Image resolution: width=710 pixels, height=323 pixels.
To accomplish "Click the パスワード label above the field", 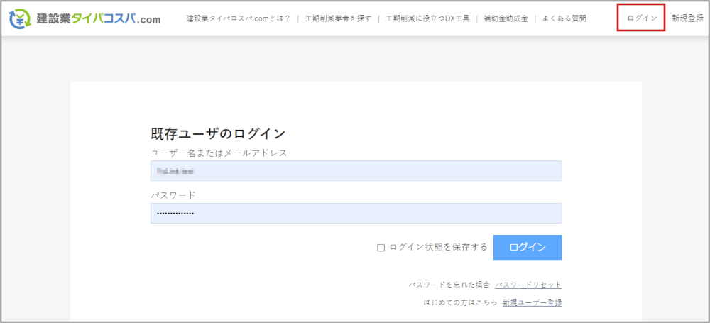I will tap(173, 195).
